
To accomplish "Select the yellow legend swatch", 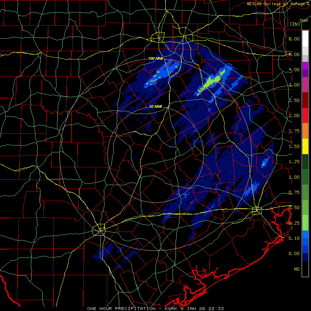I will 305,146.
